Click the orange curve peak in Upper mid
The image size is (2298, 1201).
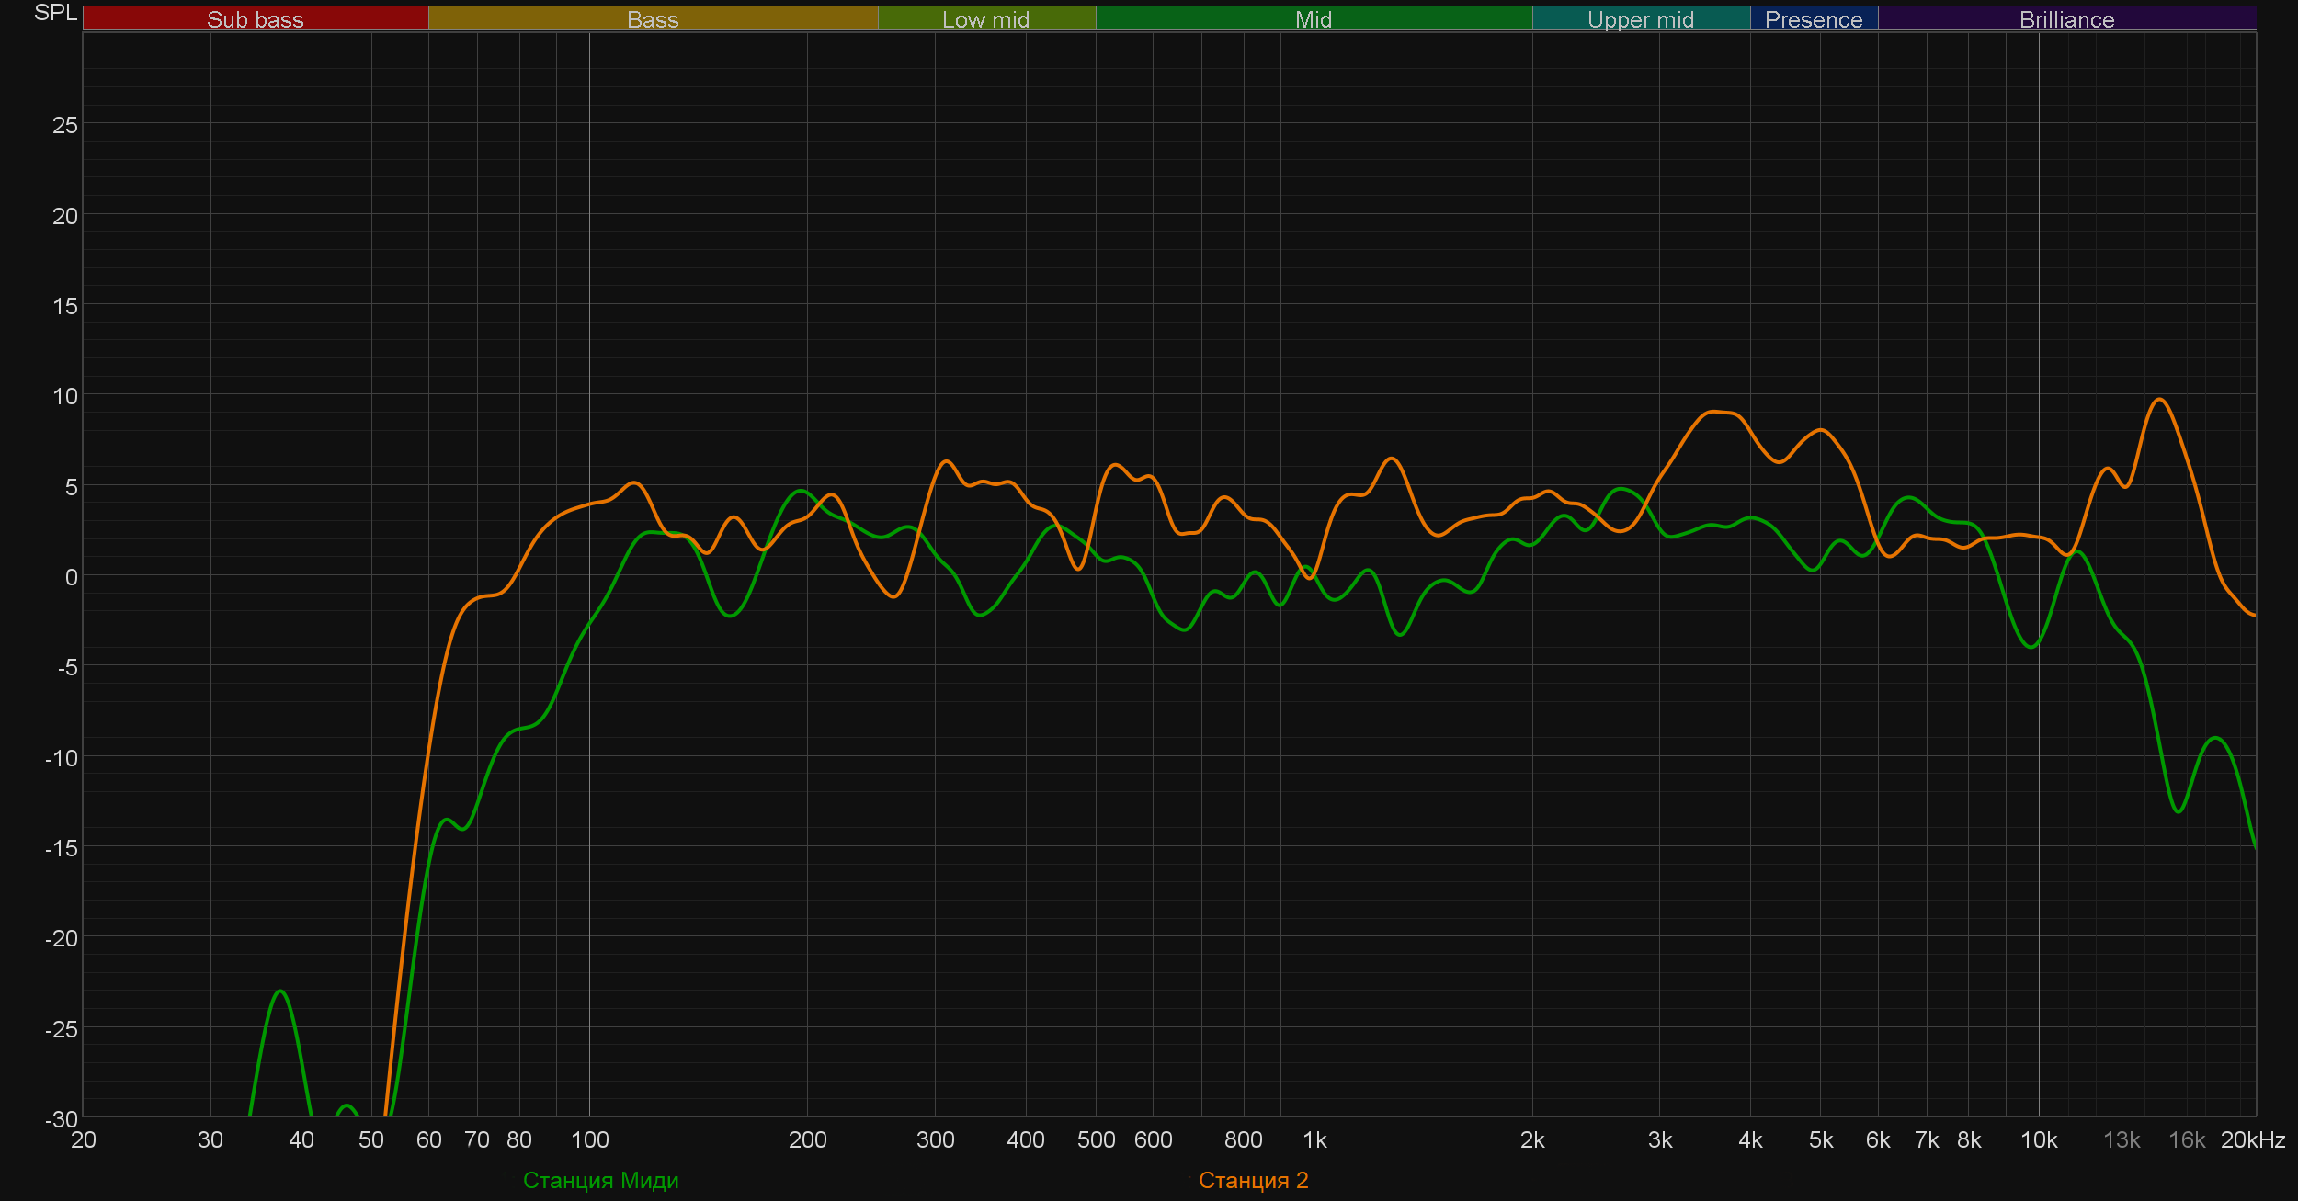pyautogui.click(x=1715, y=412)
